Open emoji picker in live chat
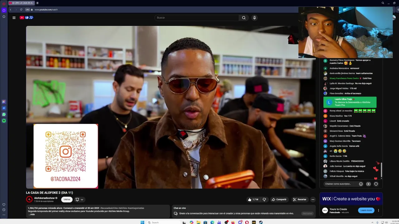The width and height of the screenshot is (399, 224). pos(361,184)
